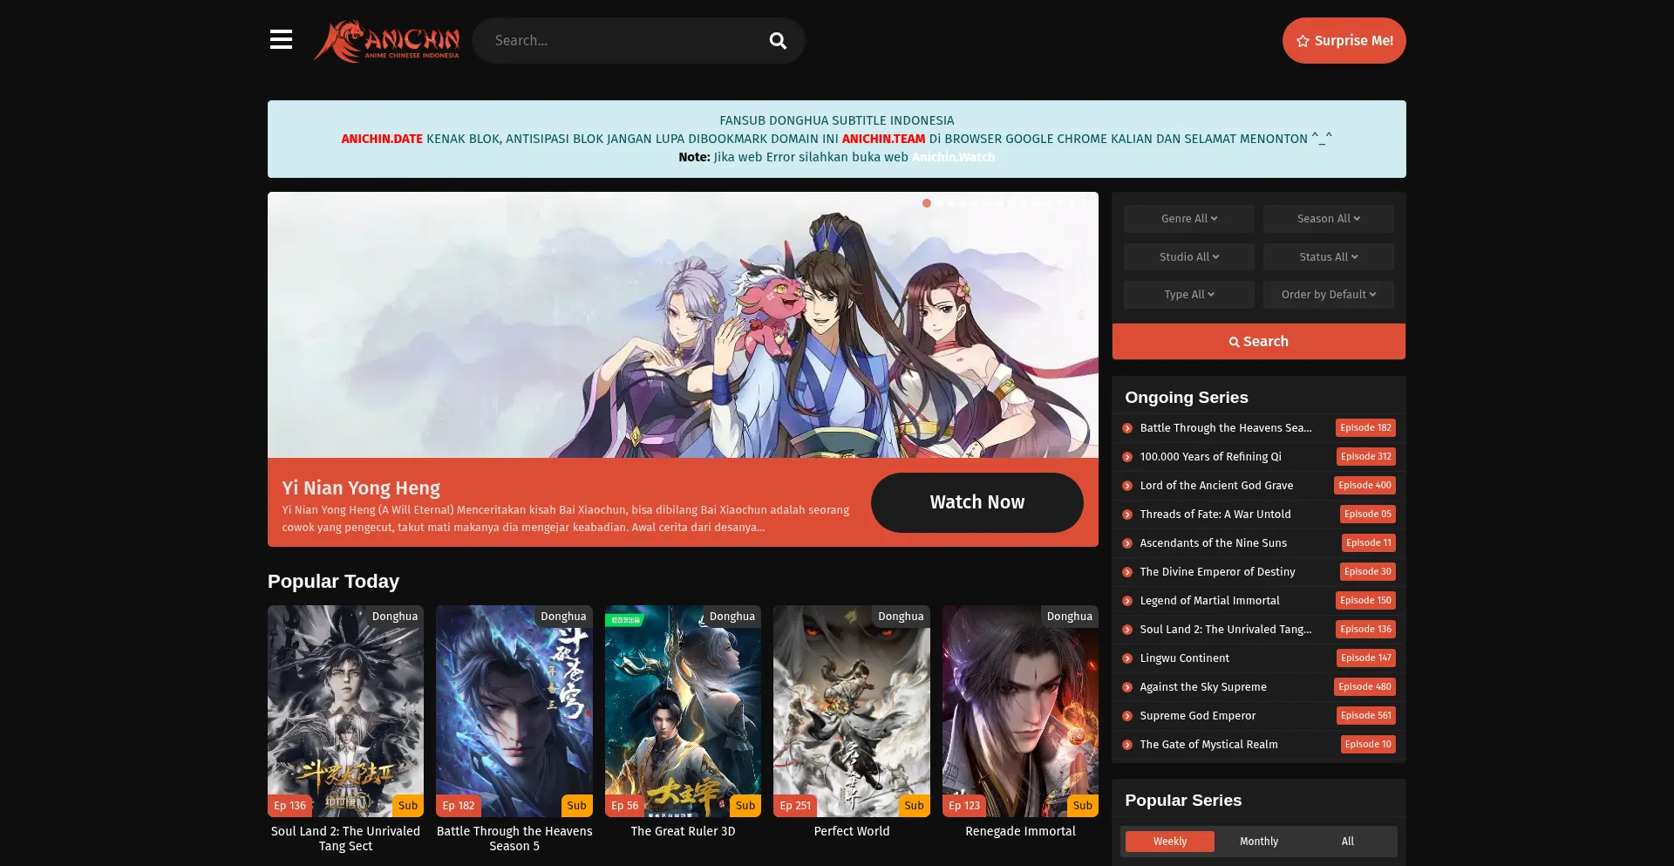Click the Episode 480 badge
The image size is (1674, 866).
tap(1364, 687)
